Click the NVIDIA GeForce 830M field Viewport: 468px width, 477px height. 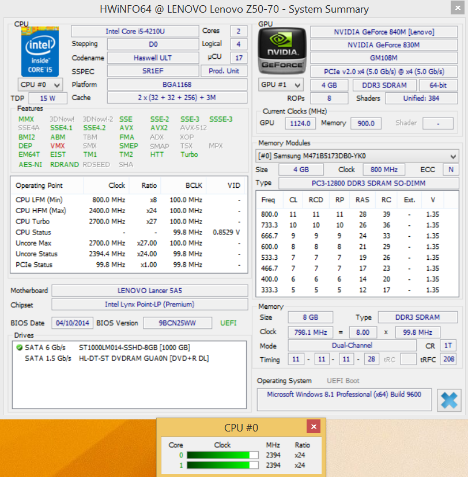384,45
